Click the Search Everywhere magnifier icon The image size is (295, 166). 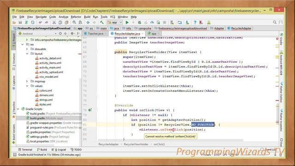[275, 23]
